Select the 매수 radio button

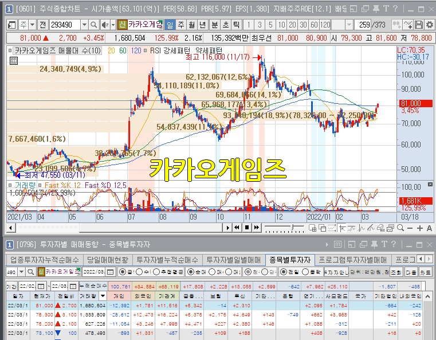click(x=212, y=272)
